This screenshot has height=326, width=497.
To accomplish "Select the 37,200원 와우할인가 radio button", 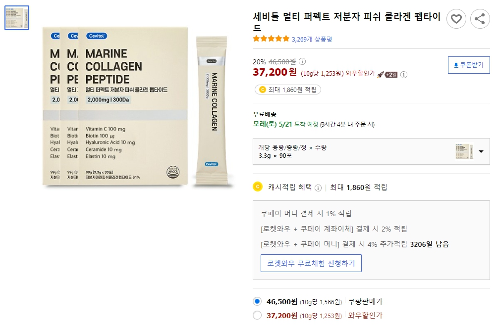I will 258,315.
